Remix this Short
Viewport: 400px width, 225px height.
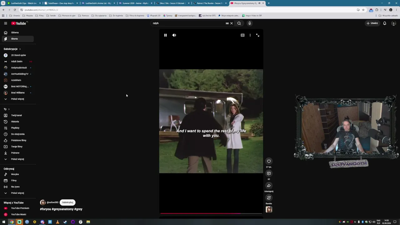click(269, 198)
